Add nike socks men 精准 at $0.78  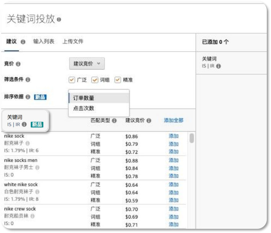(174, 176)
